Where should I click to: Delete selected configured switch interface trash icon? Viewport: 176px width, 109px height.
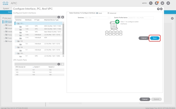coord(63,17)
